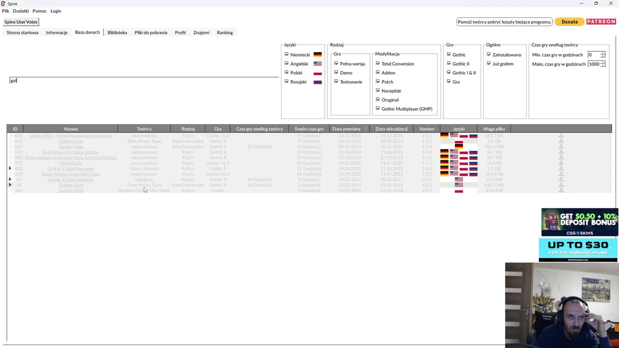Toggle the Narzędzie checkbox
The width and height of the screenshot is (619, 348).
(x=378, y=91)
